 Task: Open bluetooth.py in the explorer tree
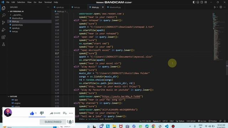17,18
